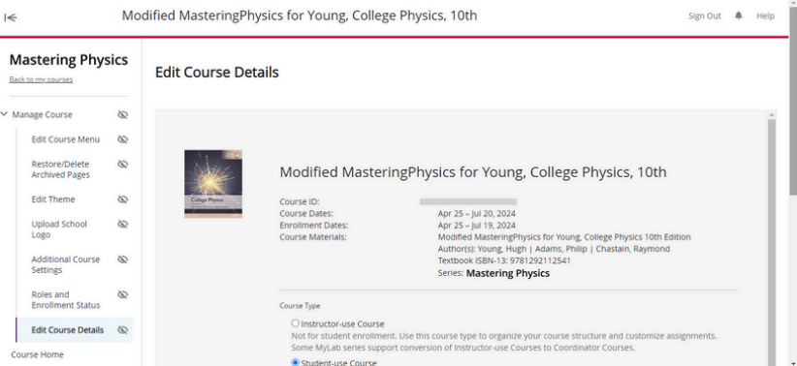This screenshot has height=366, width=797.
Task: Collapse the Manage Course chevron
Action: pos(4,114)
